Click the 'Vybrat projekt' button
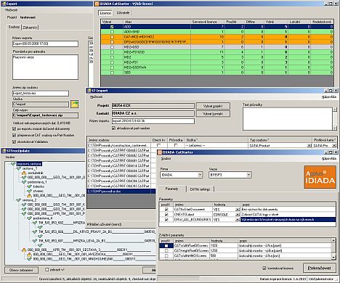Image resolution: width=340 pixels, height=283 pixels. [213, 106]
